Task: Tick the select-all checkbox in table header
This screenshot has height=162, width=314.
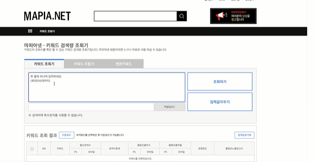Action: tap(32, 149)
